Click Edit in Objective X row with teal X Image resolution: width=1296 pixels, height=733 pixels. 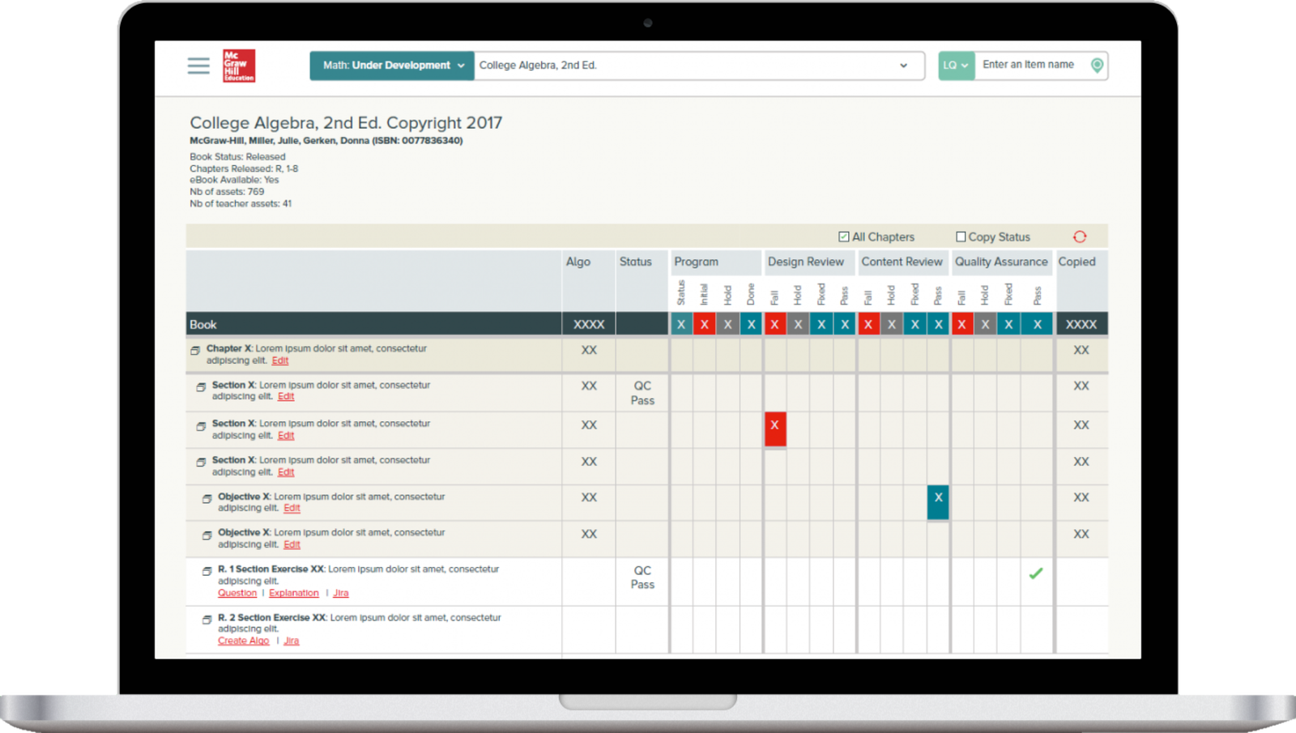point(292,508)
